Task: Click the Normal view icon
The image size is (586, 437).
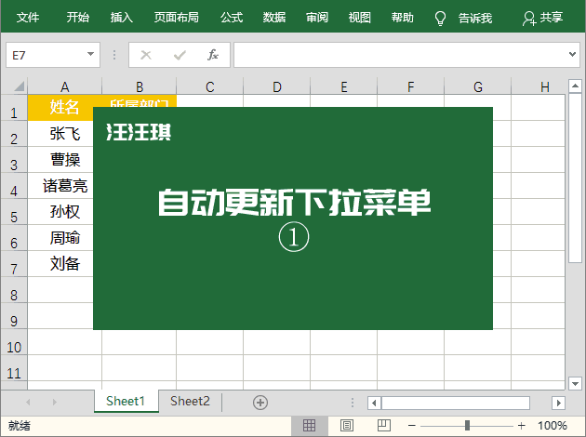Action: point(310,426)
